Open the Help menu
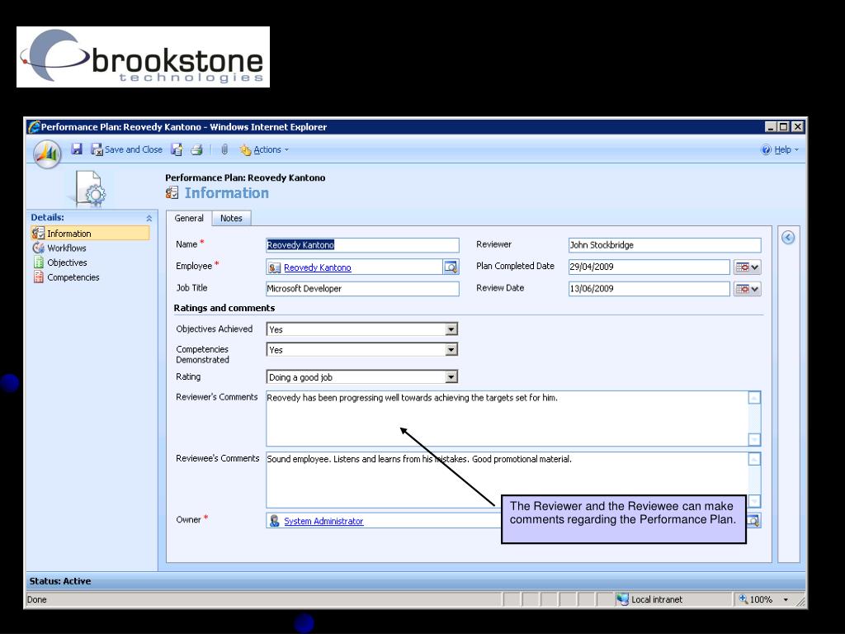The width and height of the screenshot is (845, 634). tap(780, 150)
